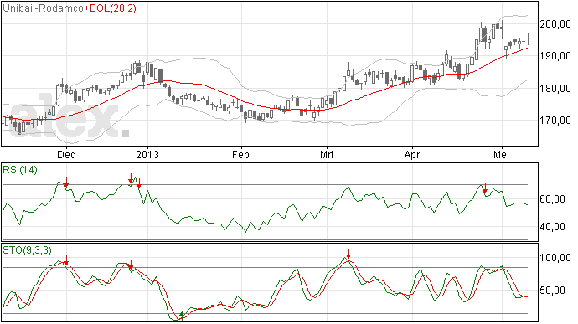Image resolution: width=578 pixels, height=324 pixels.
Task: Click the 200,00 price axis label
Action: [x=555, y=24]
